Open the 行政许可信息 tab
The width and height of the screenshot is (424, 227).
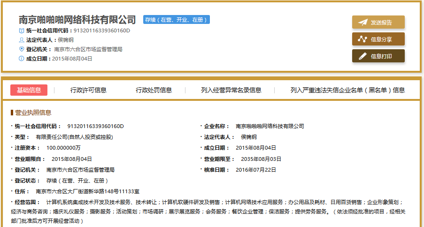click(88, 90)
